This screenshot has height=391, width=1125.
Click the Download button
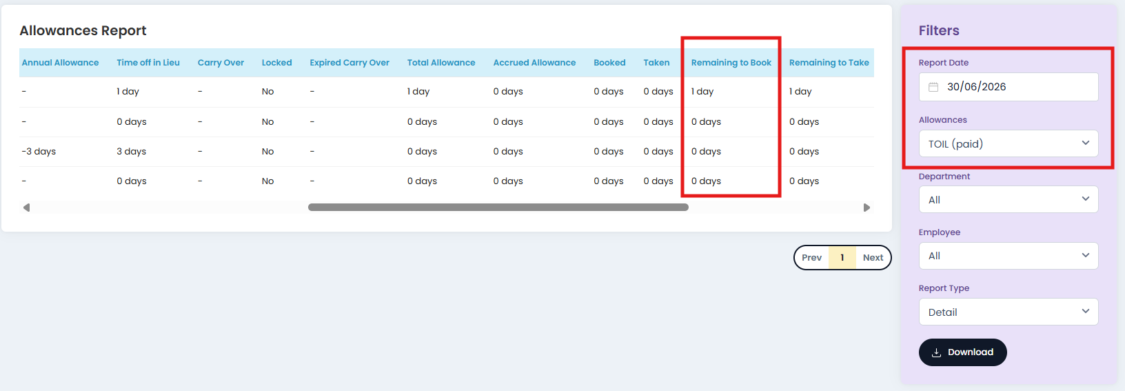pyautogui.click(x=962, y=352)
